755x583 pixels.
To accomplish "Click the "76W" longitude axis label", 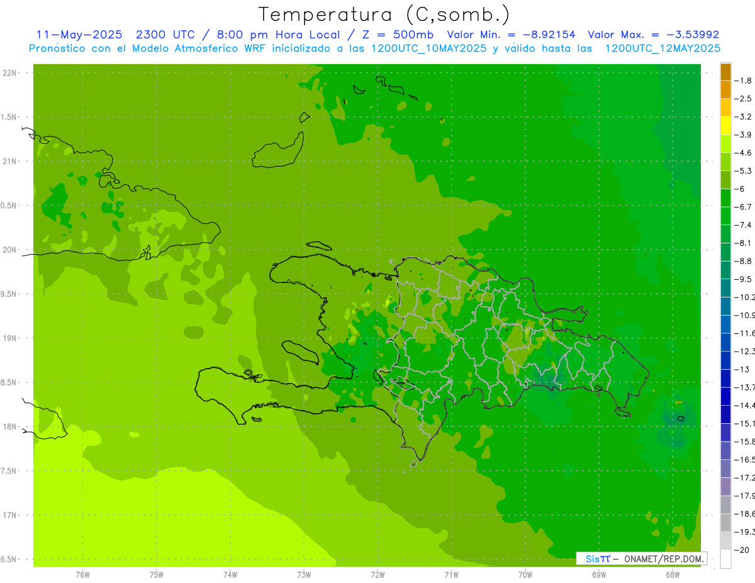I will [82, 575].
